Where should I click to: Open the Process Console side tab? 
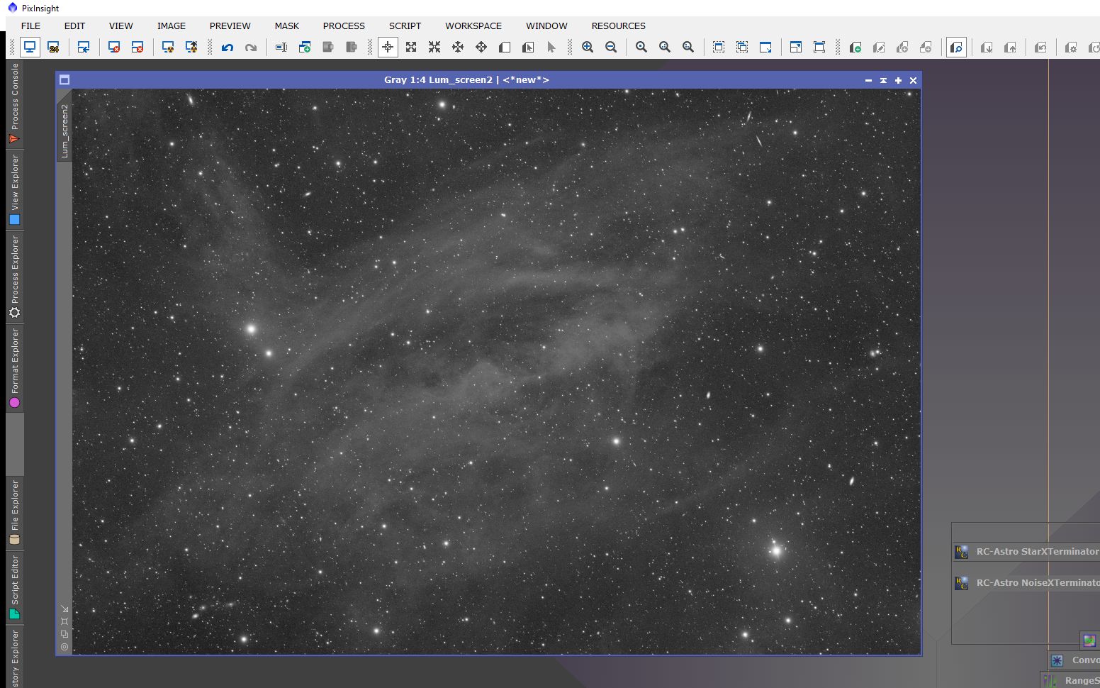click(x=14, y=104)
